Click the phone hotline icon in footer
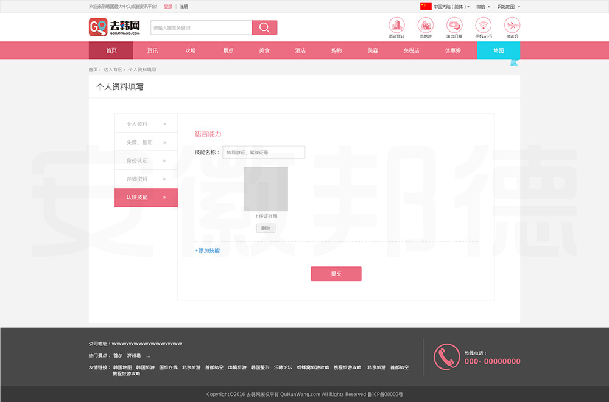 (x=446, y=357)
